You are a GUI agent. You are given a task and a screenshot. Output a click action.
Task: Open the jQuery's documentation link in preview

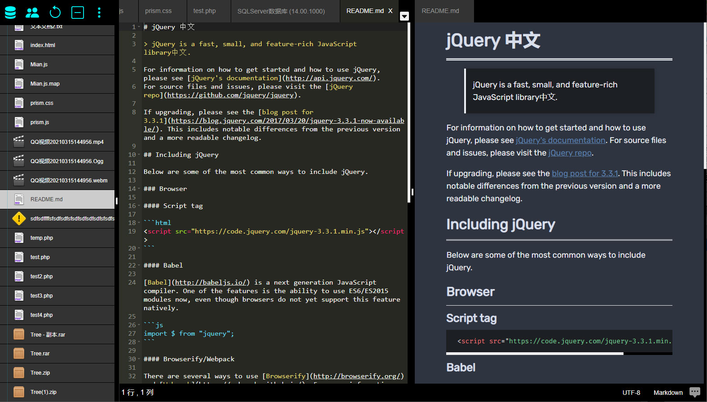point(561,140)
